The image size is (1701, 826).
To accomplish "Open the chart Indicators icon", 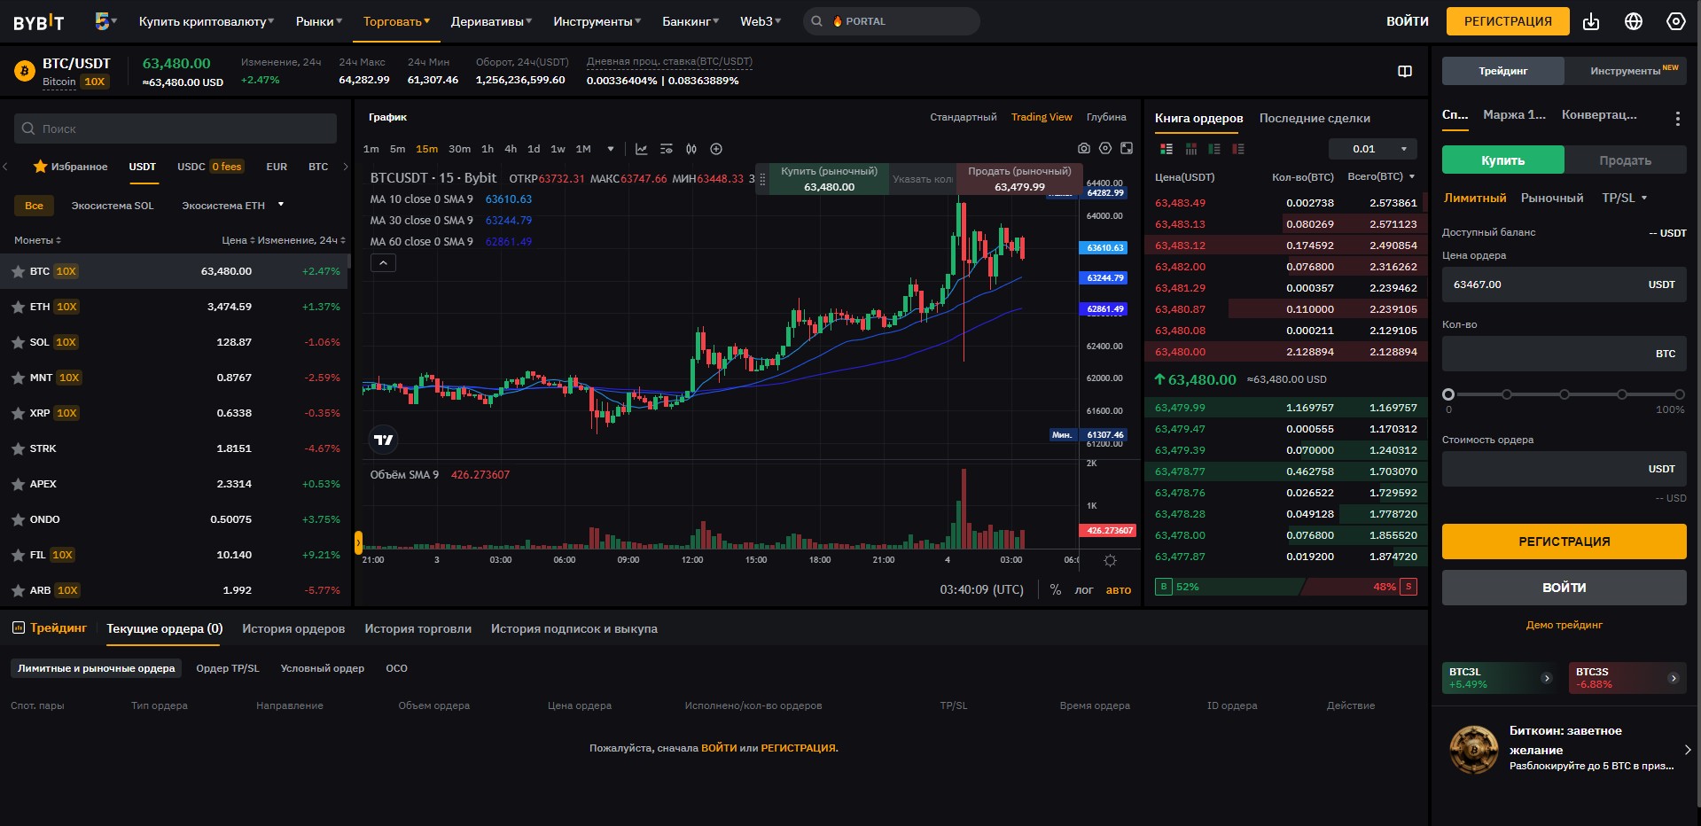I will click(x=641, y=149).
